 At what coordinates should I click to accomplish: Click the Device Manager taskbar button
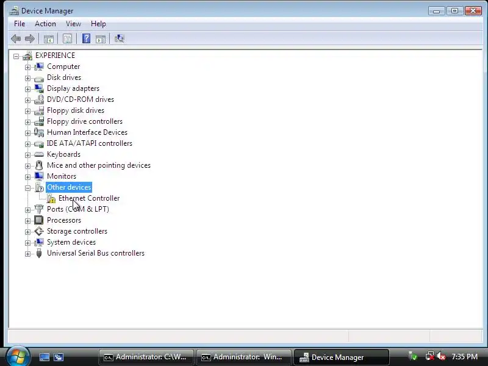pyautogui.click(x=342, y=357)
